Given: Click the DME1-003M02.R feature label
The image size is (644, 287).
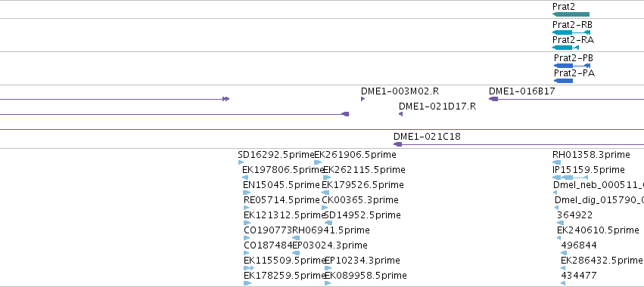Looking at the screenshot, I should click(x=400, y=91).
